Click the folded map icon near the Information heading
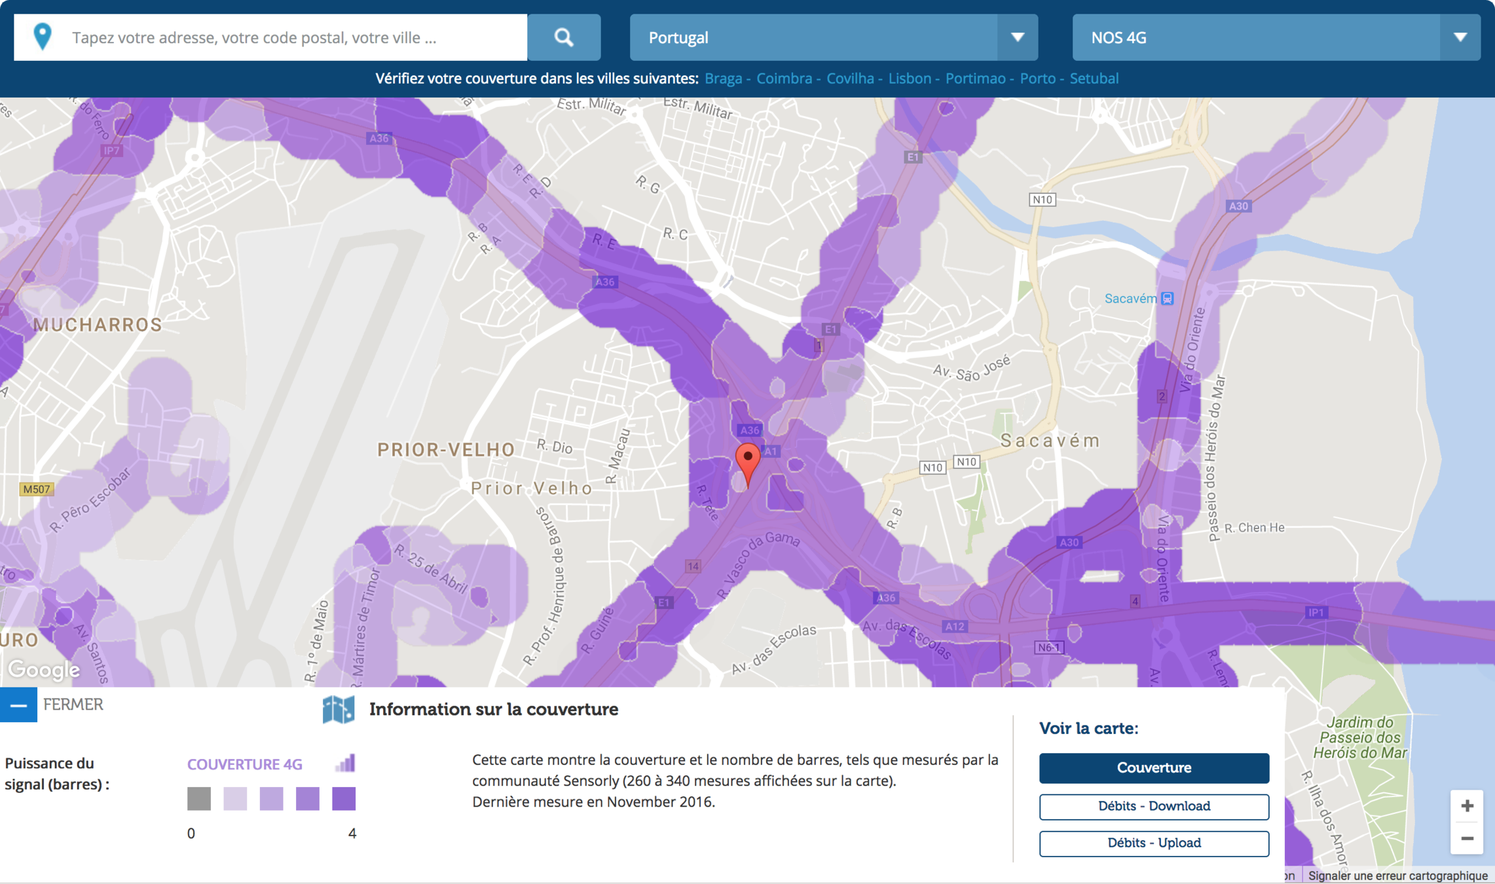Screen dimensions: 1495x884 [x=339, y=709]
